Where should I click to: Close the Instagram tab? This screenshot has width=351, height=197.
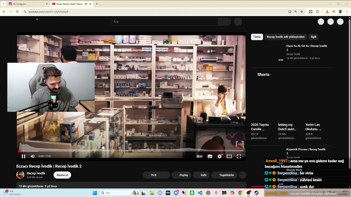click(x=47, y=4)
